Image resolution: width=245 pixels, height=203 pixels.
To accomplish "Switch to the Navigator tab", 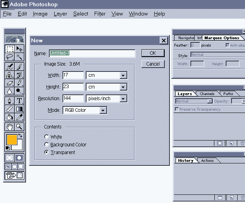I will click(x=185, y=38).
